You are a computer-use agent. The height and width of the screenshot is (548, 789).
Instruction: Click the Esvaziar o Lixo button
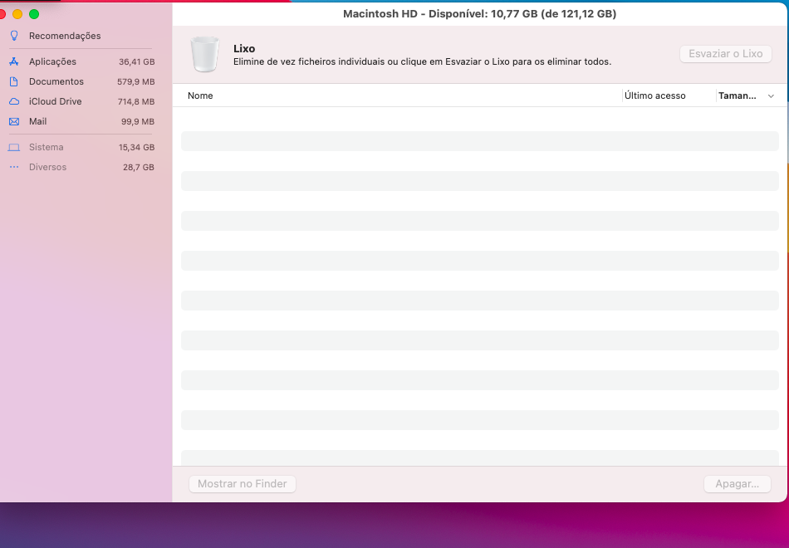[x=726, y=54]
